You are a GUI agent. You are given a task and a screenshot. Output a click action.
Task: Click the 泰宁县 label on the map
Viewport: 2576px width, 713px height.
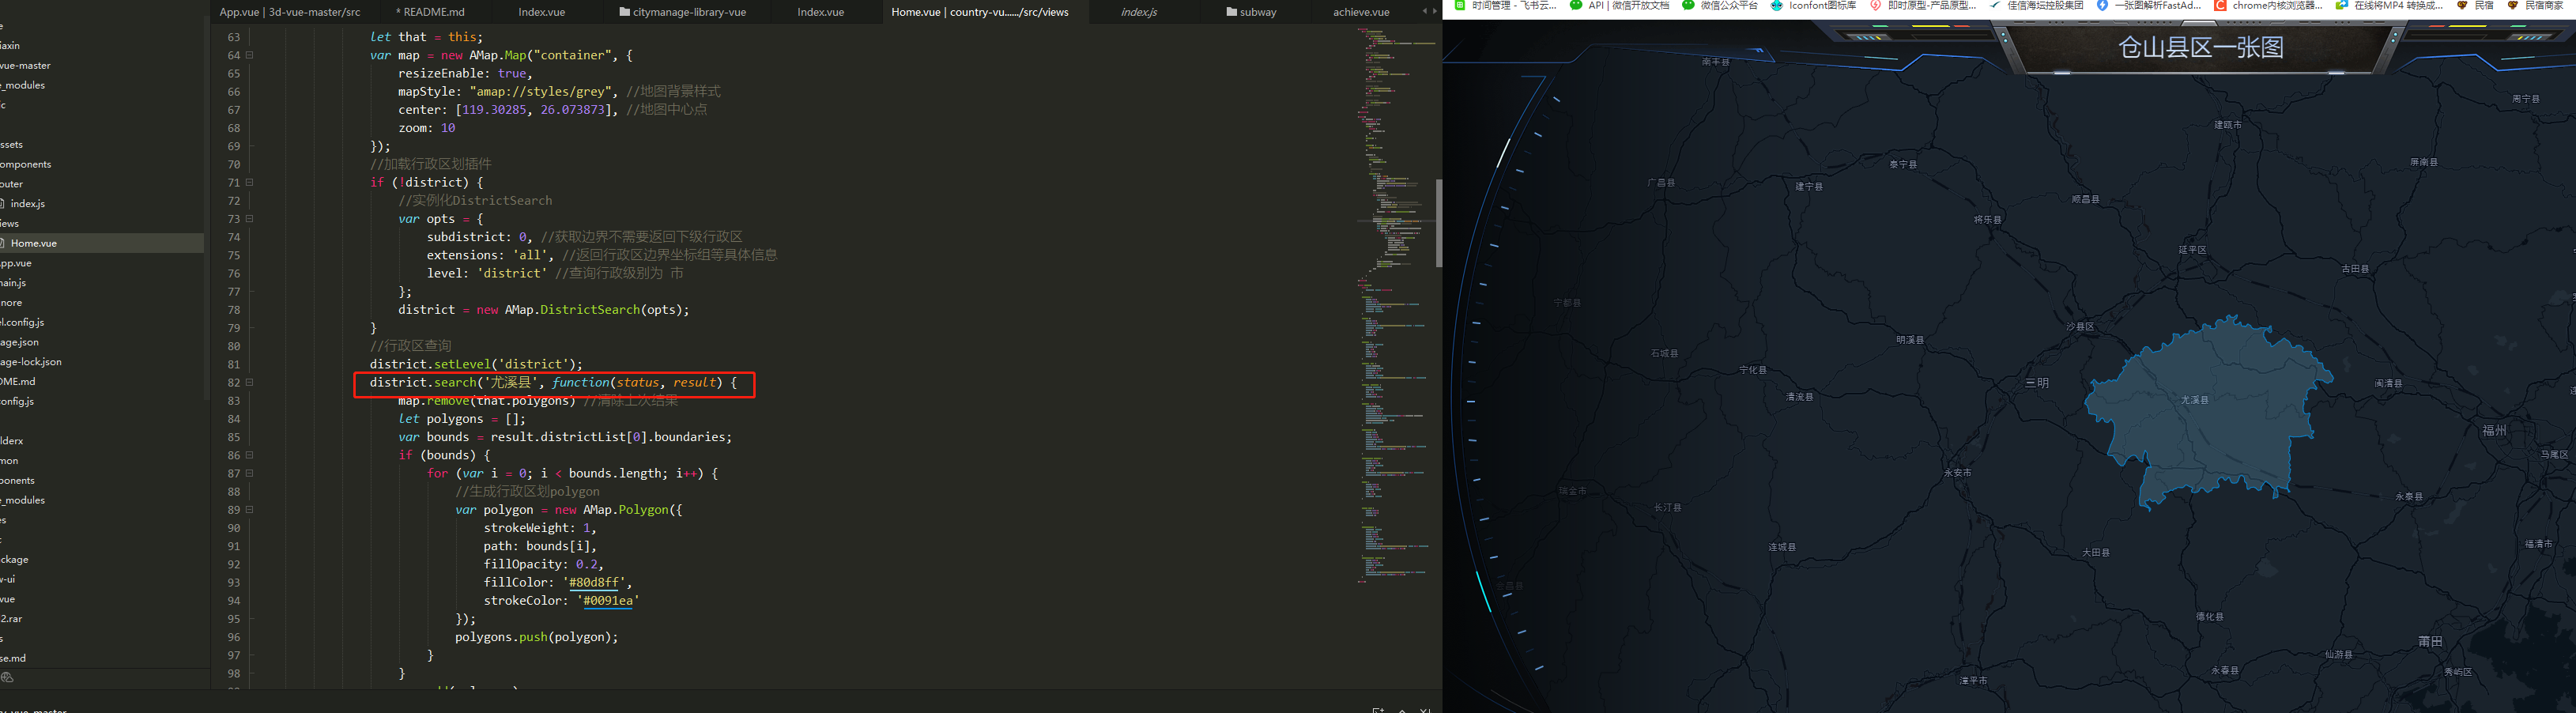tap(1903, 164)
